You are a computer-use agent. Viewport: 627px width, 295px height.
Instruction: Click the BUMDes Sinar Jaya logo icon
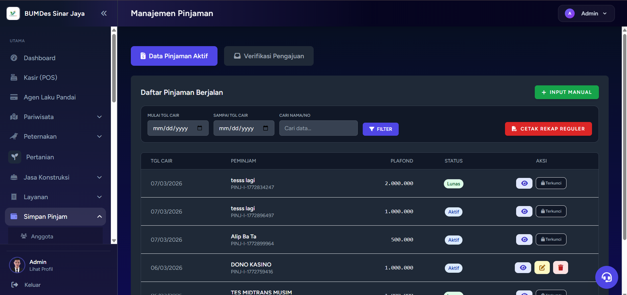coord(13,13)
